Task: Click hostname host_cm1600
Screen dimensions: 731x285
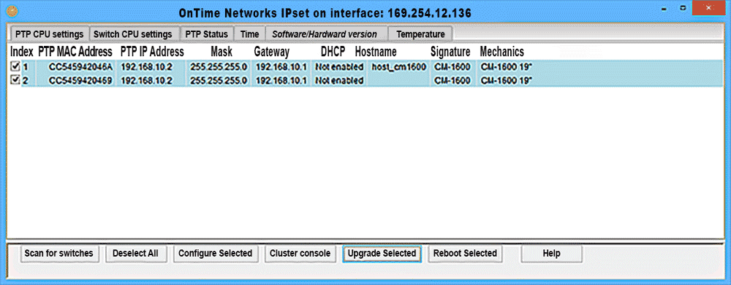Action: (399, 67)
